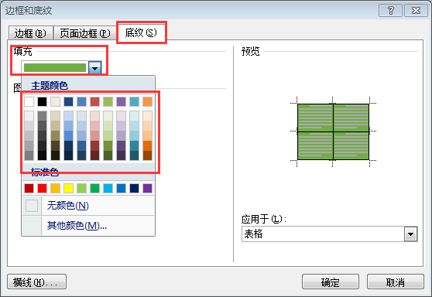Choose the tan theme color swatch
The image size is (432, 297).
(56, 101)
